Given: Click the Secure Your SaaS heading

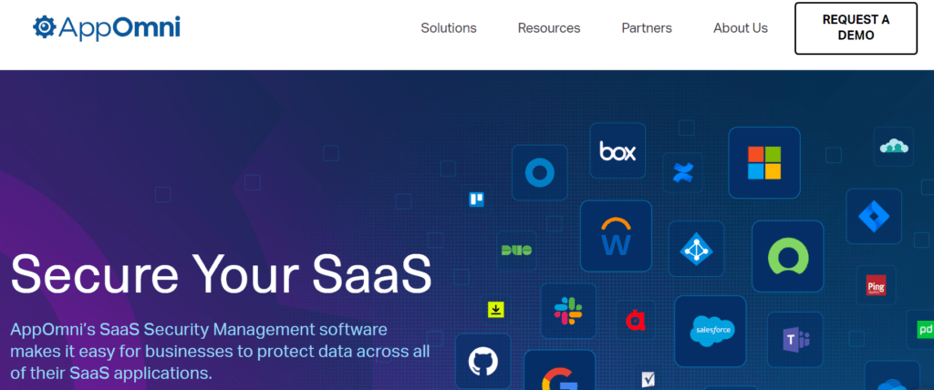Looking at the screenshot, I should pos(221,273).
